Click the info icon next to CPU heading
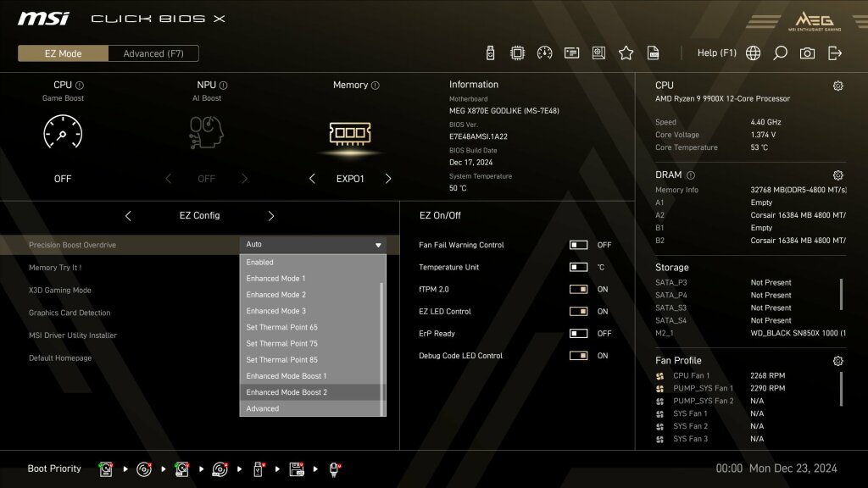The height and width of the screenshot is (488, 868). (79, 86)
